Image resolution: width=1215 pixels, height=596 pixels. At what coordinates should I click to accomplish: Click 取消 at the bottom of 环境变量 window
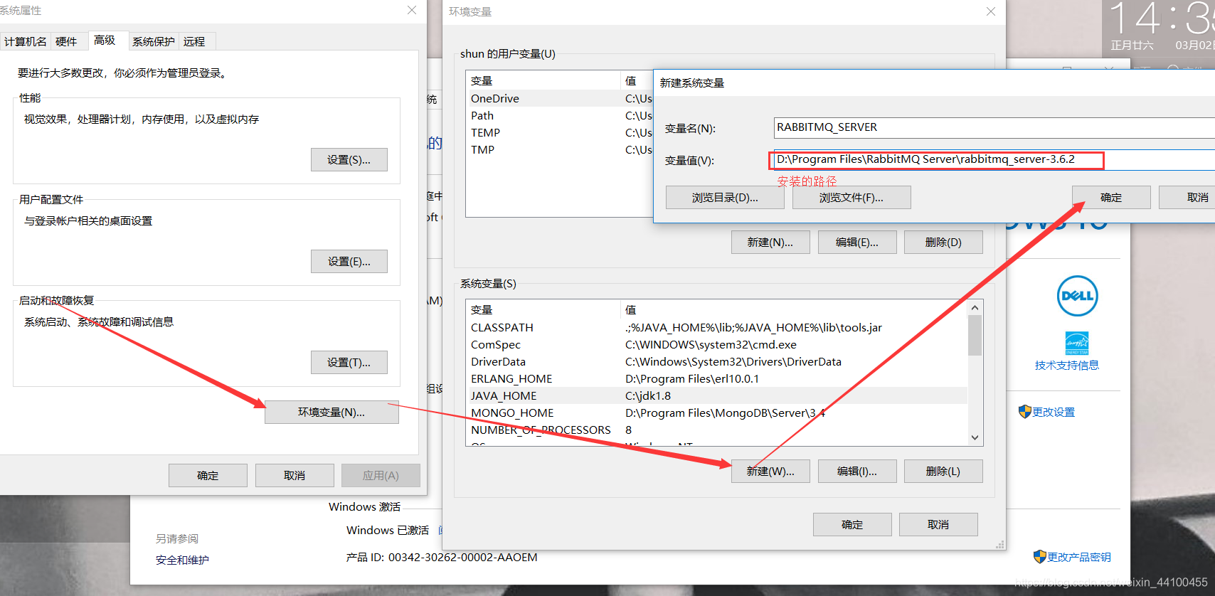[x=938, y=525]
